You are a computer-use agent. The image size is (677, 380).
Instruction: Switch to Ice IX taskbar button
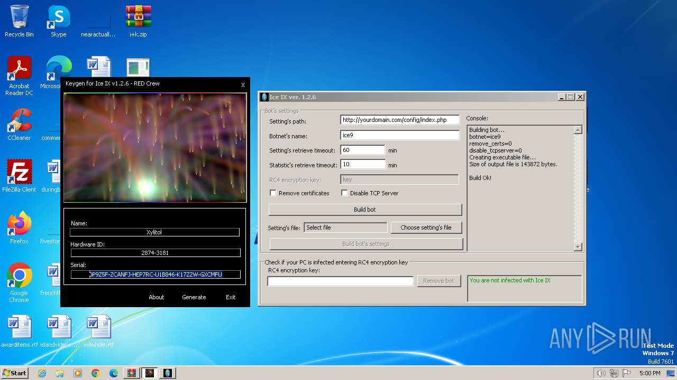(168, 373)
